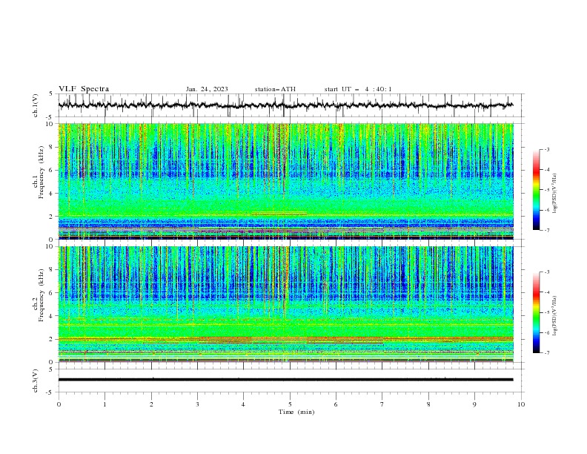Click the ch.1 spectrogram color bar
The width and height of the screenshot is (587, 454).
click(536, 190)
